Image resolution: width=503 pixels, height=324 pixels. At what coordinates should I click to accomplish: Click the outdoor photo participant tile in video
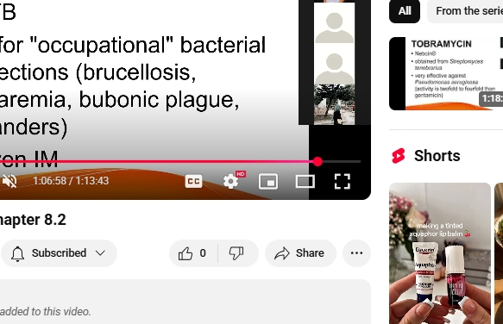pyautogui.click(x=334, y=104)
